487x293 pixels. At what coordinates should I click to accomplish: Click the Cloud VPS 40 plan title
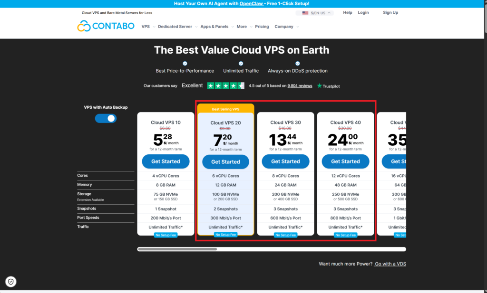(345, 123)
